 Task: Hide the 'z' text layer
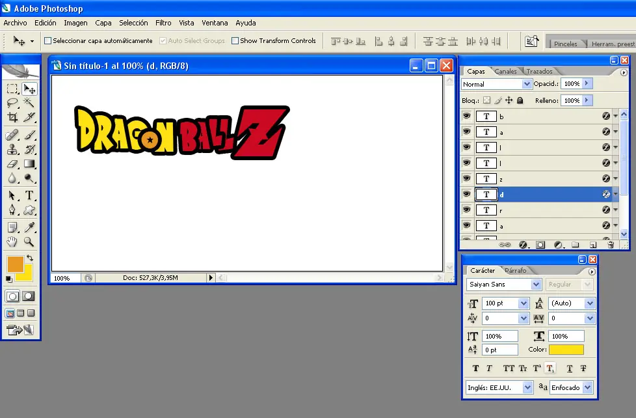(x=466, y=179)
